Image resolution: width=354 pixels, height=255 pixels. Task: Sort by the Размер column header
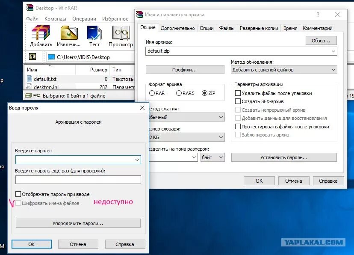pos(93,70)
